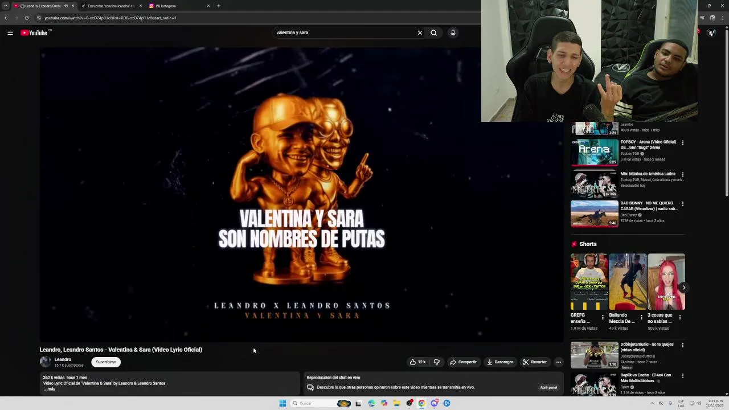The image size is (729, 410).
Task: Click the magnifier search button
Action: [433, 32]
